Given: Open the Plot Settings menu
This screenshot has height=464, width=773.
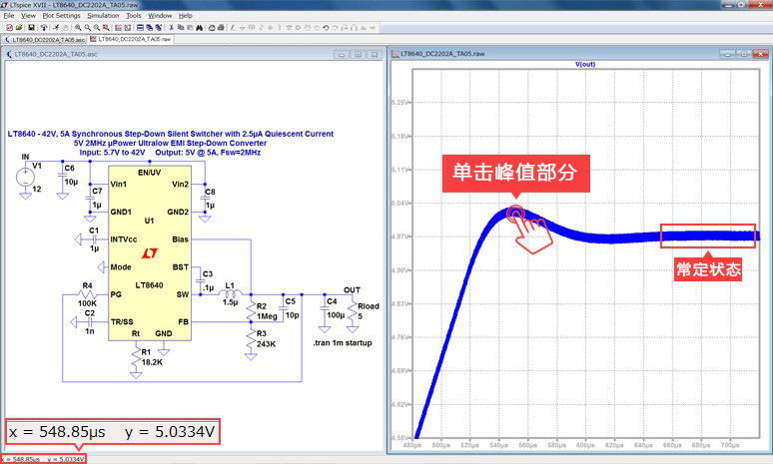Looking at the screenshot, I should [61, 16].
